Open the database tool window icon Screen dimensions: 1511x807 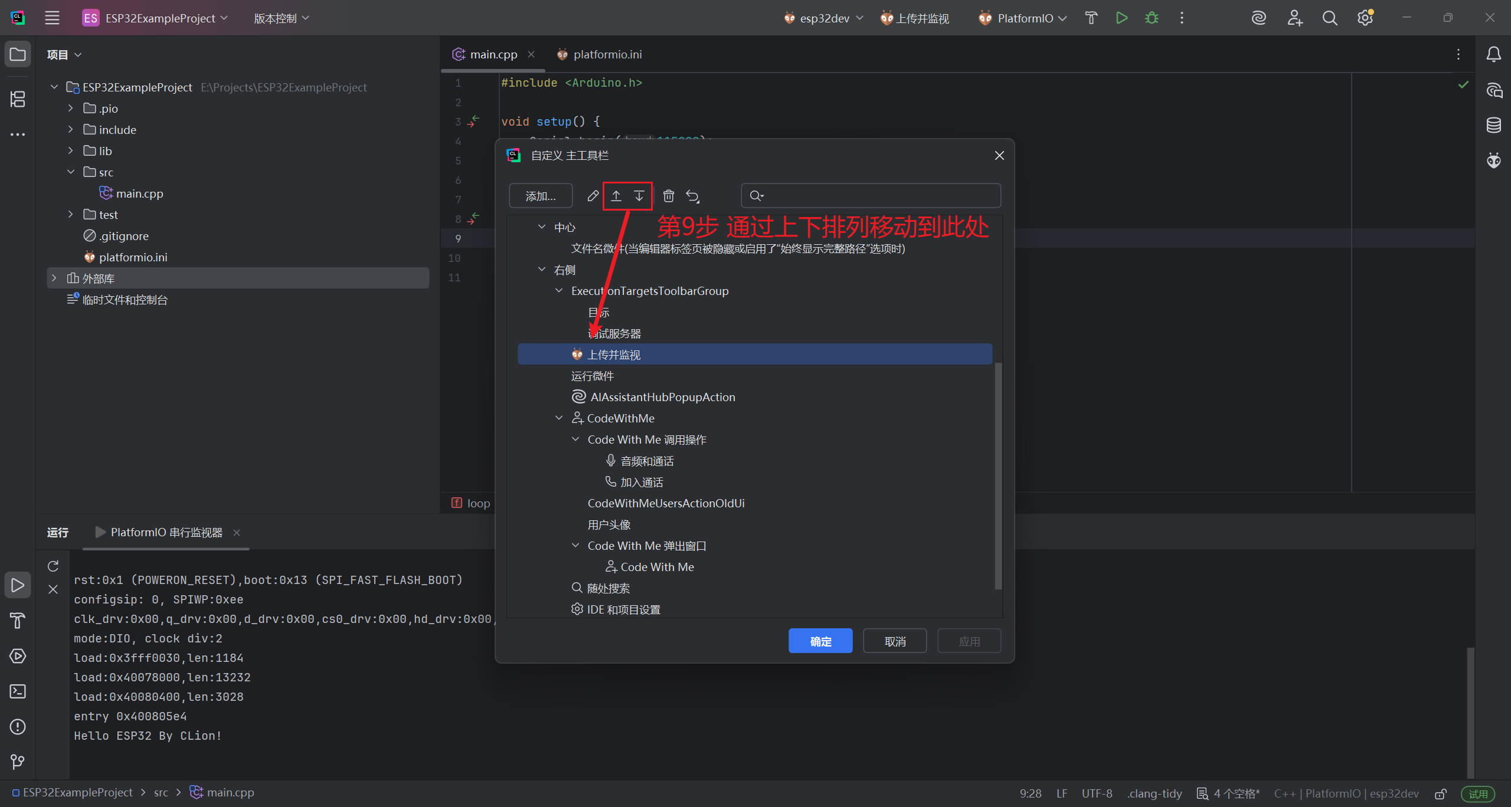point(1493,125)
